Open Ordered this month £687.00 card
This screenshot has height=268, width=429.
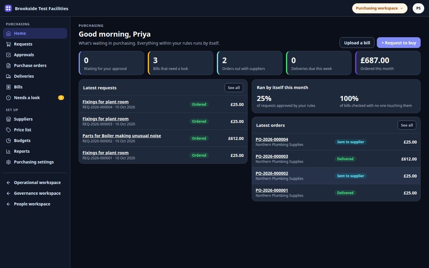(x=388, y=63)
